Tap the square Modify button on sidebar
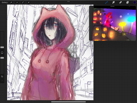Viewport: 137px width, 103px height. coord(2,53)
